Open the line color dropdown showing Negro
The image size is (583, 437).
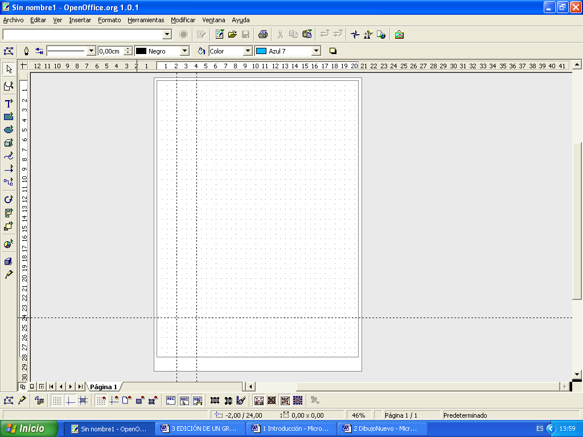click(x=184, y=51)
